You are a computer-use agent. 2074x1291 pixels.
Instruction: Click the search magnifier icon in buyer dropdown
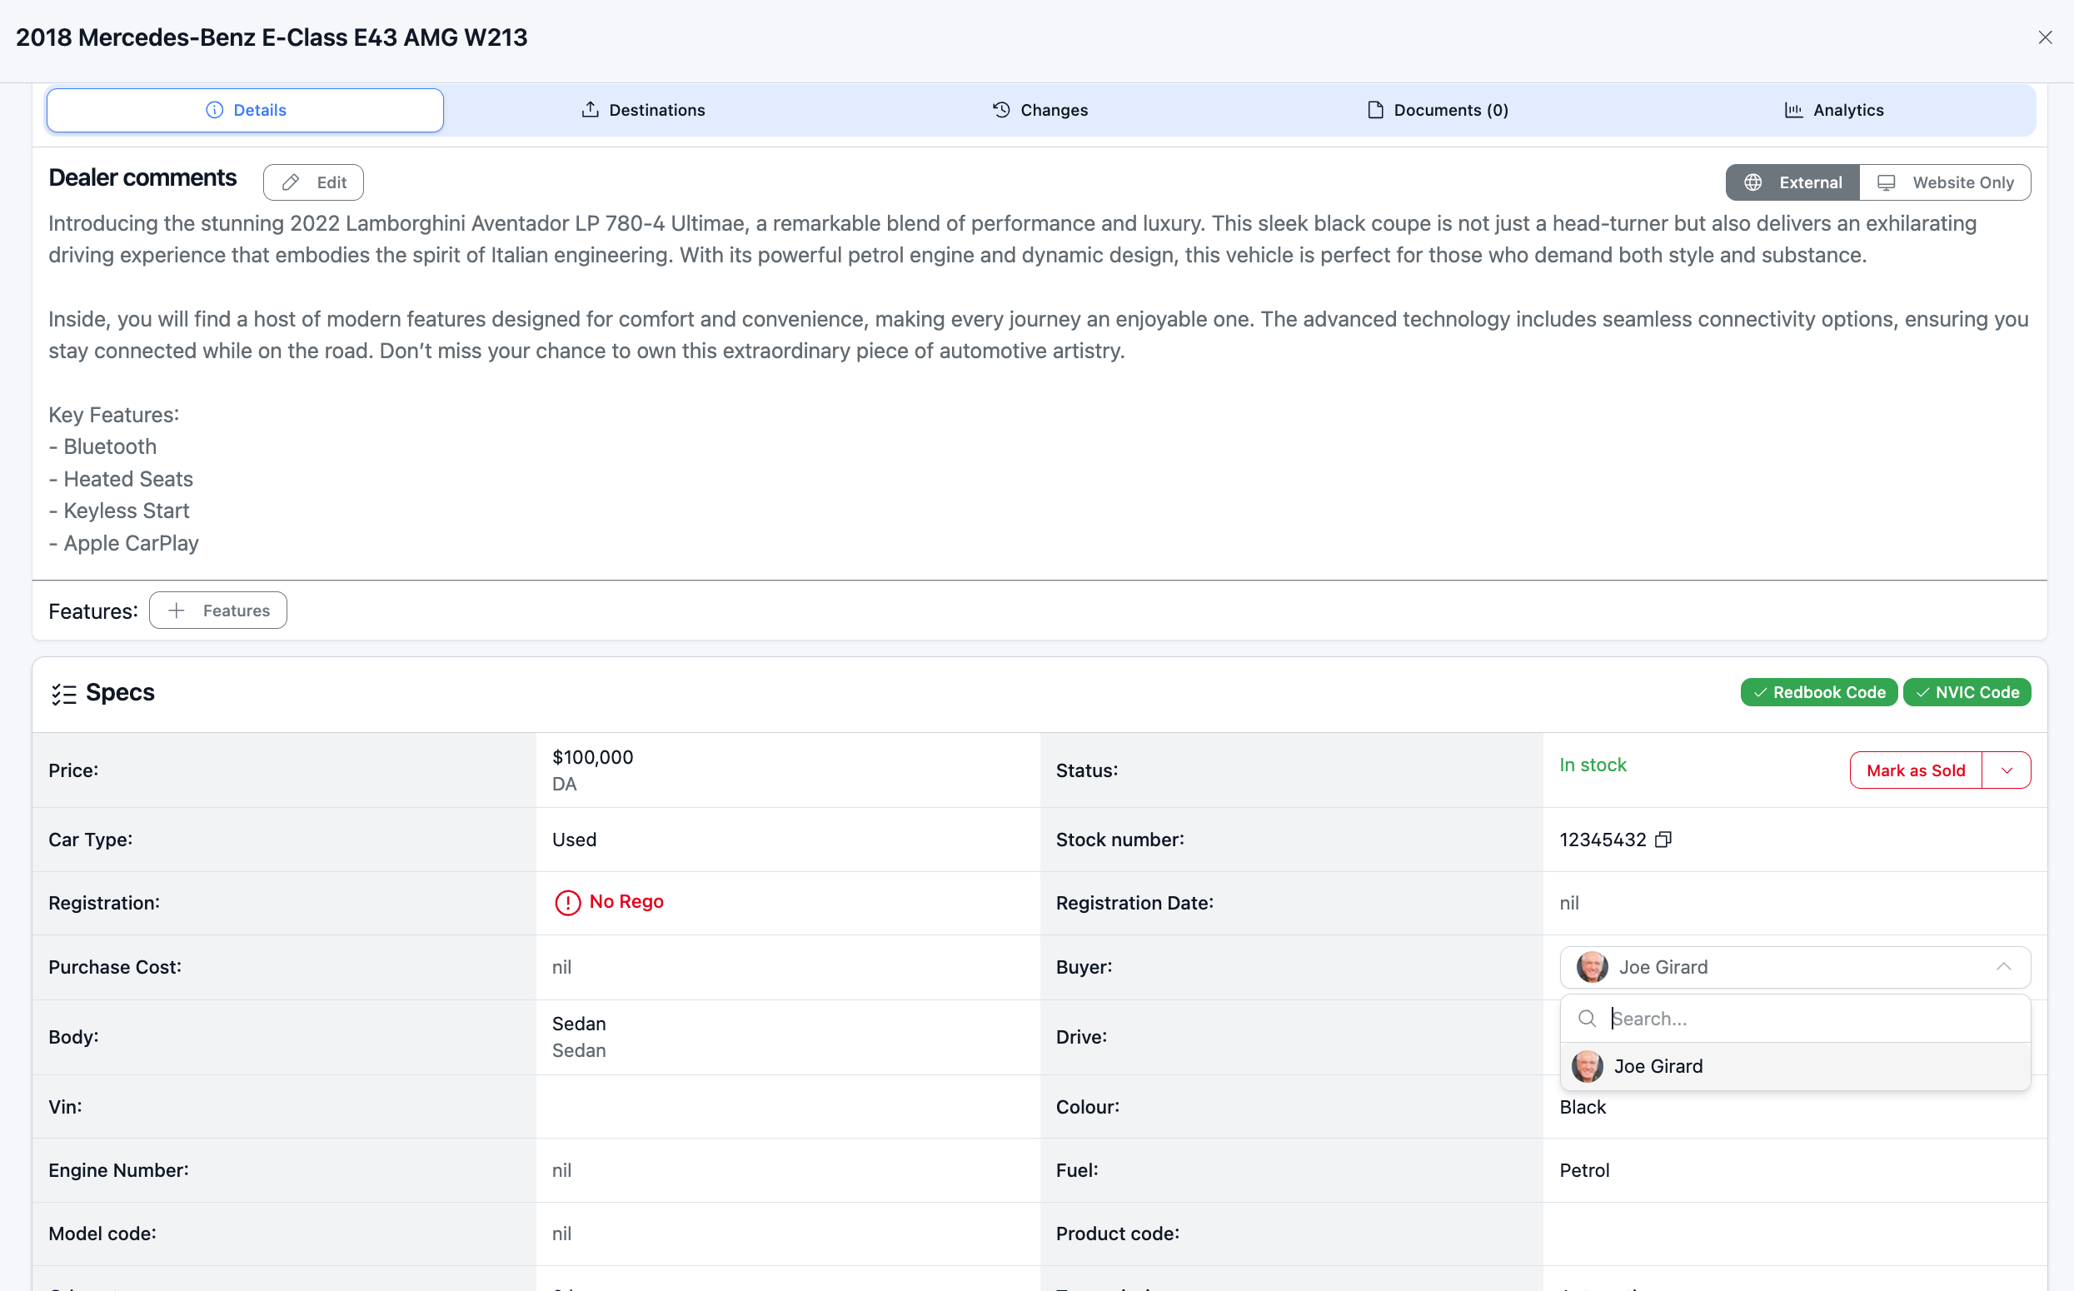[1587, 1019]
